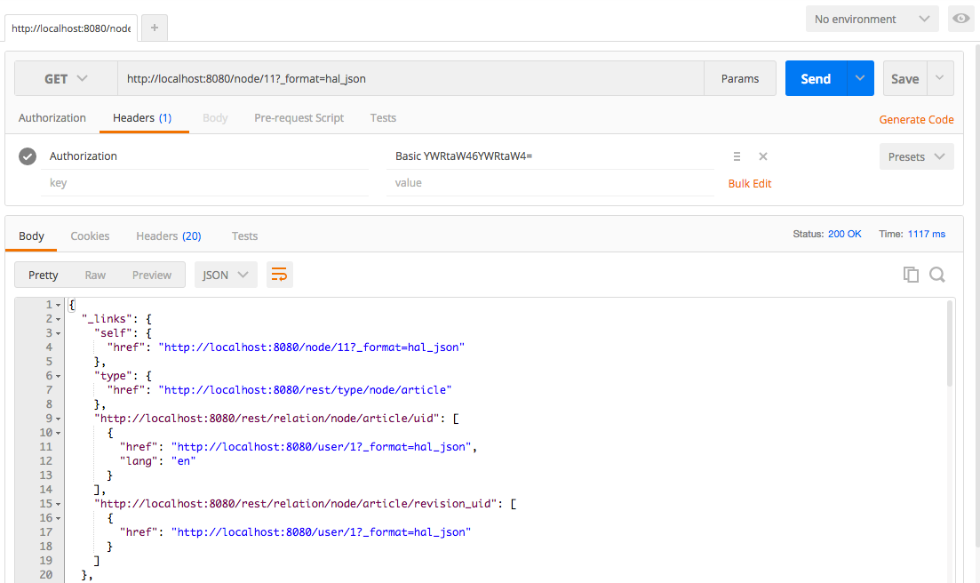Open a new request tab with plus icon
This screenshot has width=980, height=583.
pyautogui.click(x=154, y=28)
